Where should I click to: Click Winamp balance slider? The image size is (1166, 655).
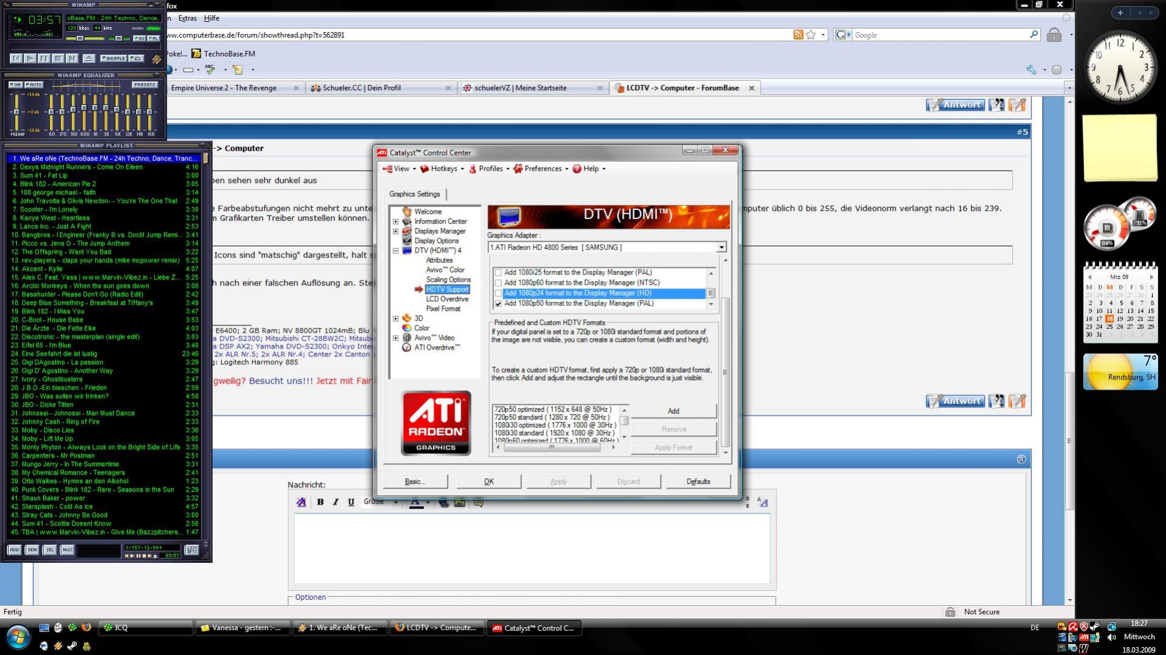(x=119, y=38)
